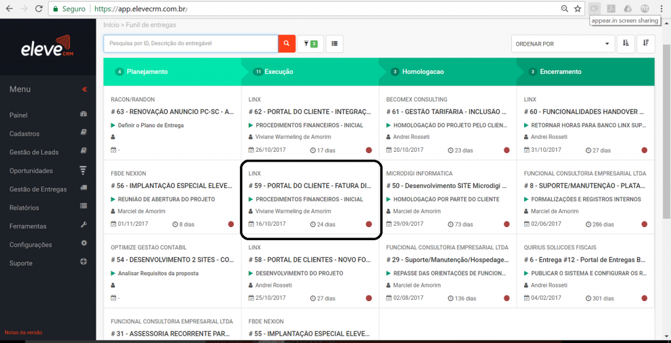This screenshot has width=671, height=343.
Task: Click the browser reload icon
Action: point(39,9)
